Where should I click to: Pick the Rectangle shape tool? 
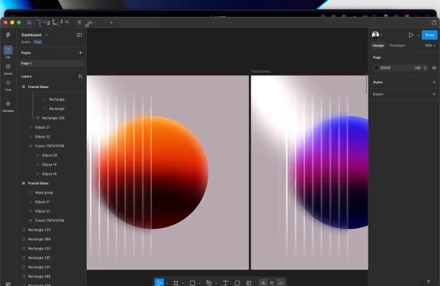[x=192, y=283]
